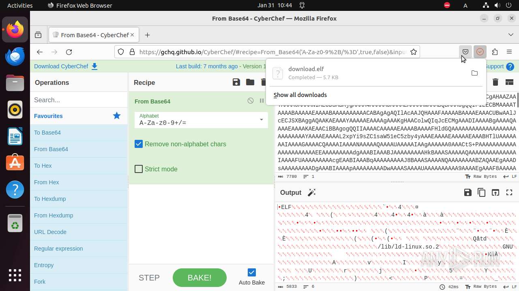Viewport: 519px width, 291px height.
Task: Open the clock calendar menu
Action: pos(275,5)
